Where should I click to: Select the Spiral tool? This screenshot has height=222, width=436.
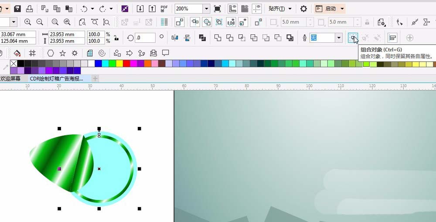point(102,53)
